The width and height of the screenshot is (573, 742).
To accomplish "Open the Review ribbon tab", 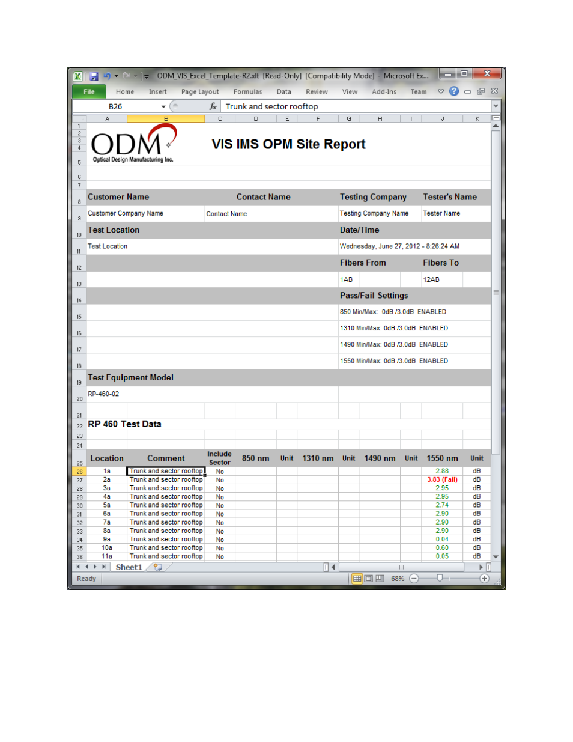I will [x=317, y=92].
